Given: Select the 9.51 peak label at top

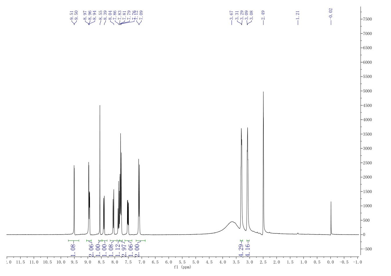Looking at the screenshot, I should [x=72, y=15].
